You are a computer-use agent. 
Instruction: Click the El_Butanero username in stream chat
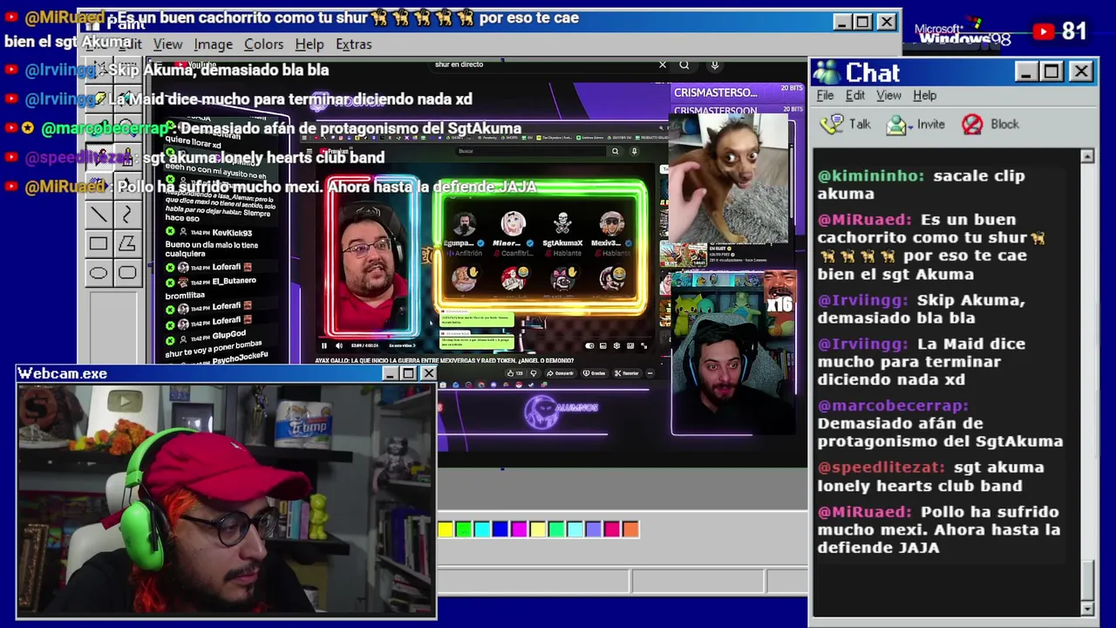[x=235, y=282]
